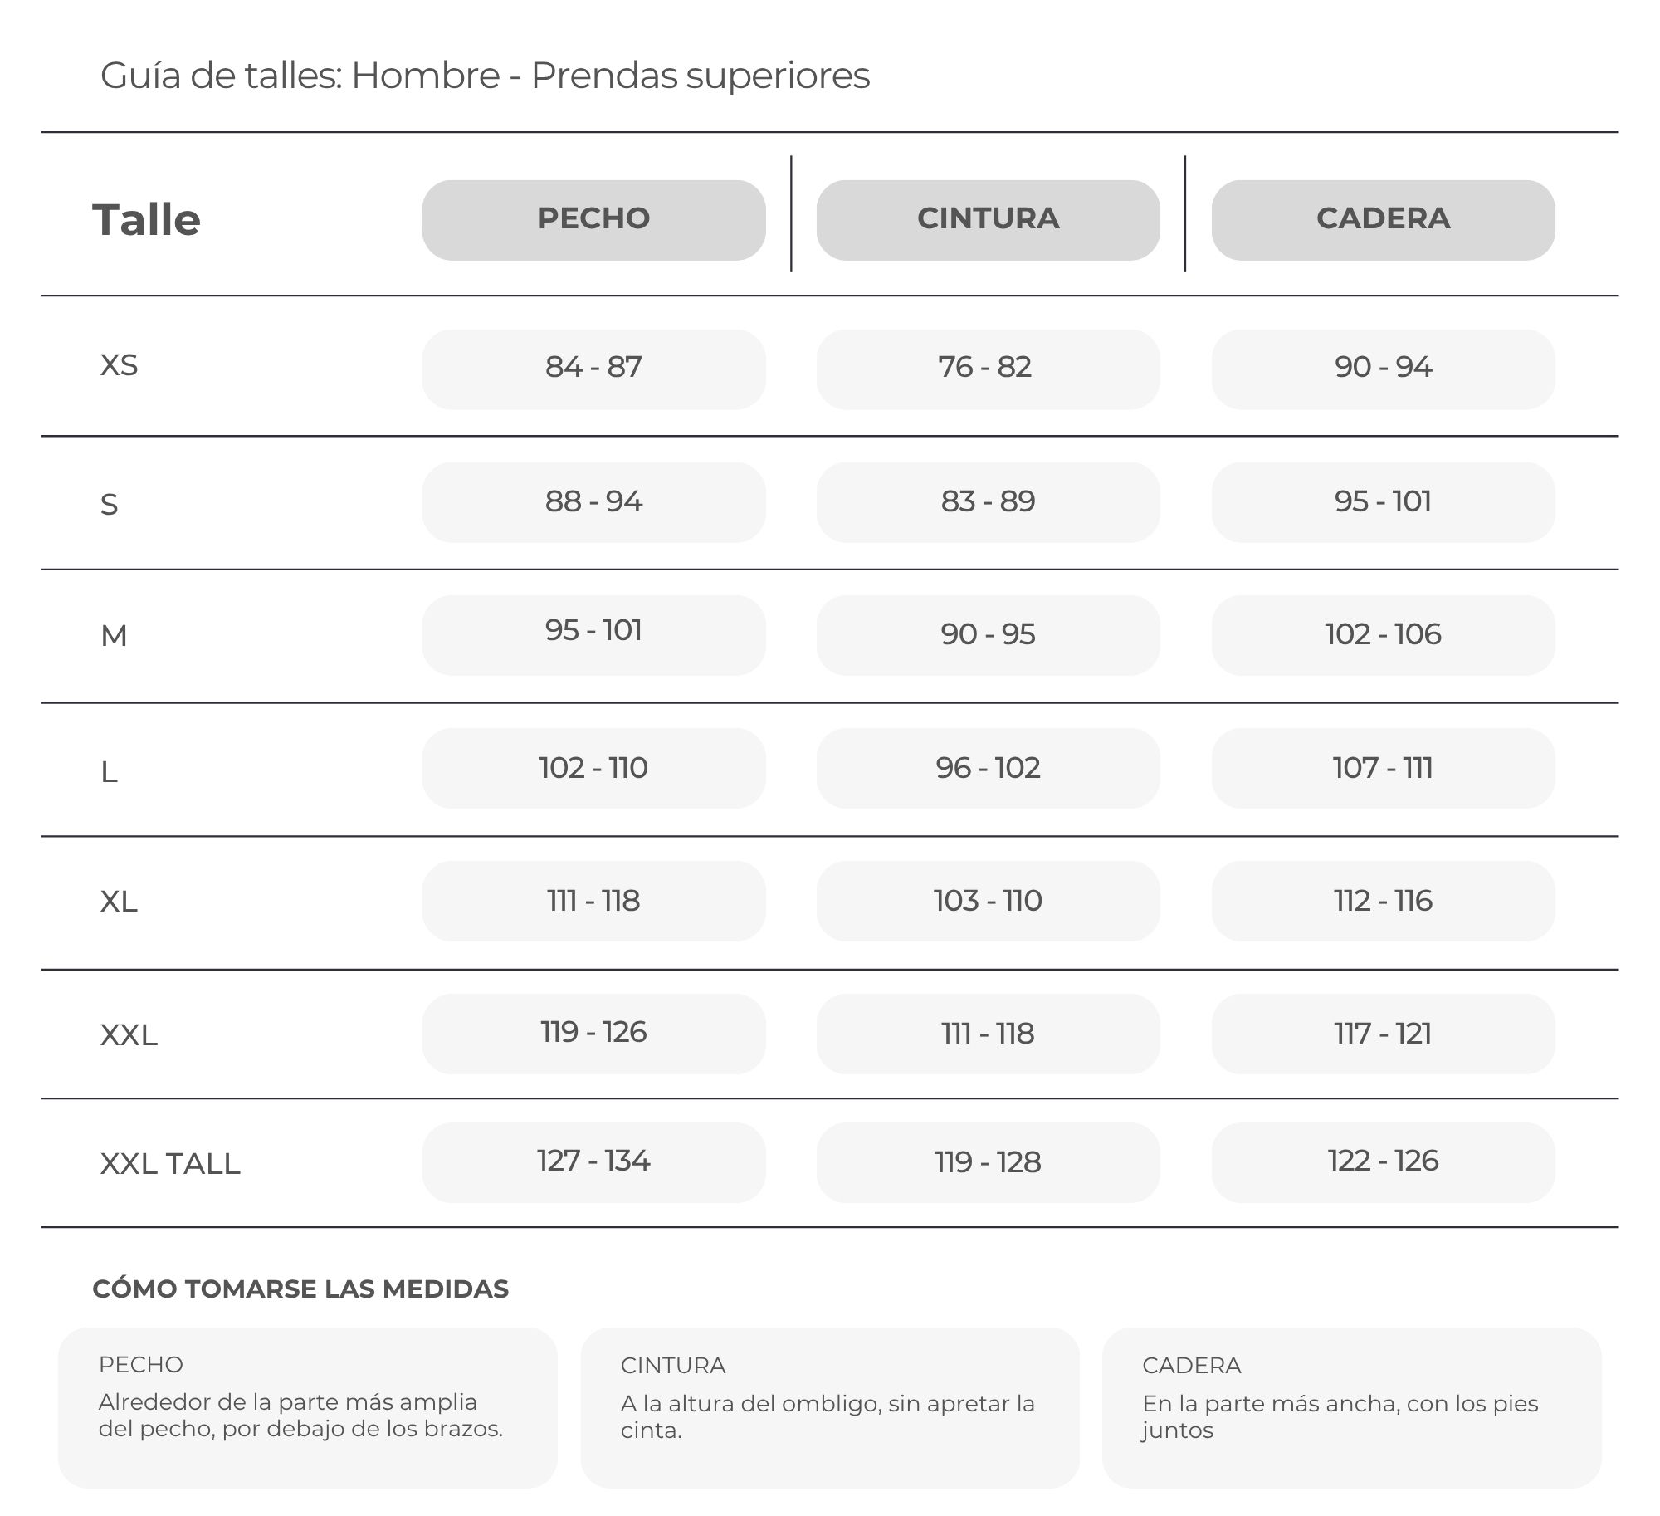Select S hip value 95 - 101

[1383, 502]
